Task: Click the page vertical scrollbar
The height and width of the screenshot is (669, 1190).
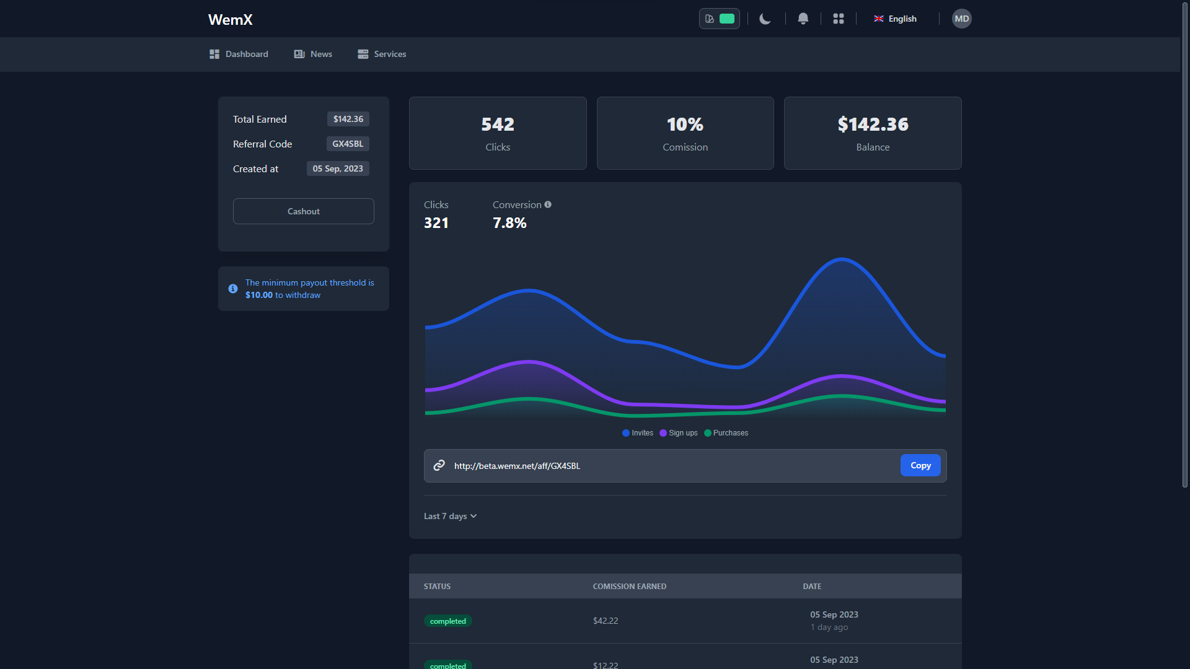Action: [1185, 245]
